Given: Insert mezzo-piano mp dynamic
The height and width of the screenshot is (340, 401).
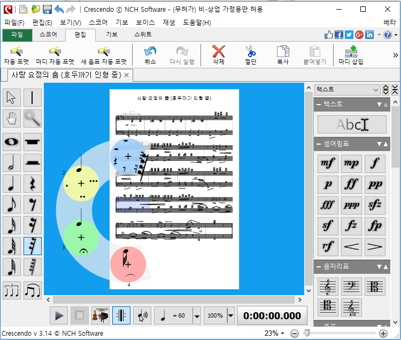Looking at the screenshot, I should click(x=351, y=164).
